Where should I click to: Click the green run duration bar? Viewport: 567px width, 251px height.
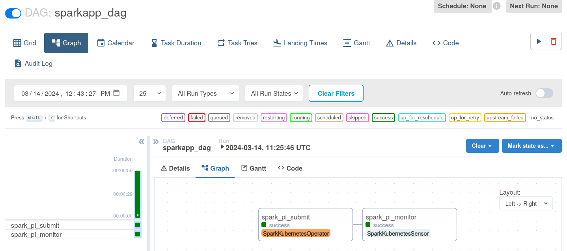click(138, 194)
